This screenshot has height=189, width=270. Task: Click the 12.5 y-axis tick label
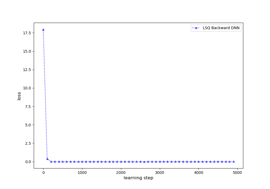click(27, 70)
